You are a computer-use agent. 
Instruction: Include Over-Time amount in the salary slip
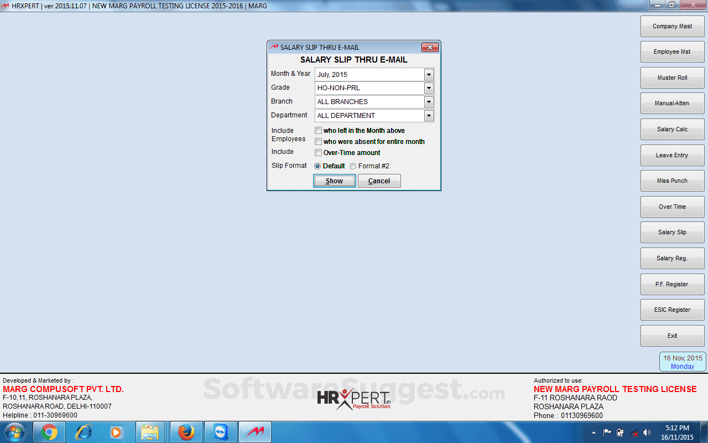[319, 153]
